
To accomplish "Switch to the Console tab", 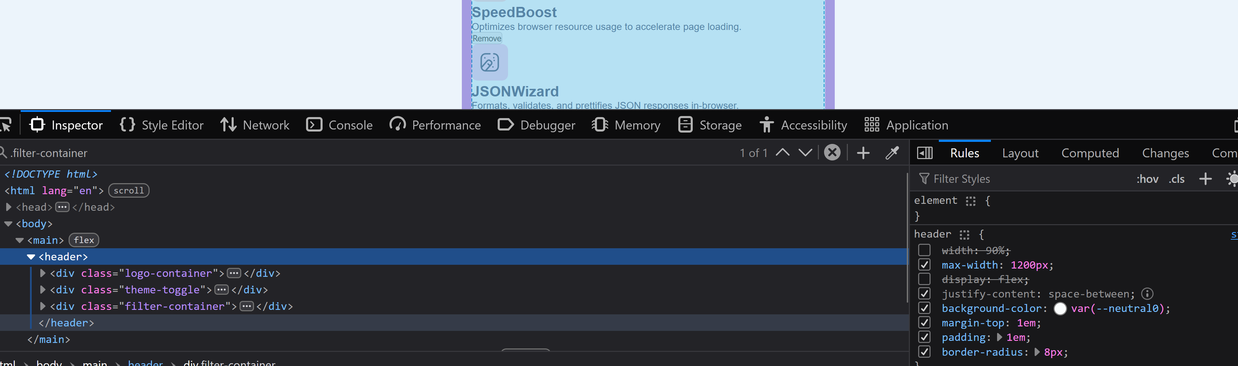I will (x=339, y=125).
